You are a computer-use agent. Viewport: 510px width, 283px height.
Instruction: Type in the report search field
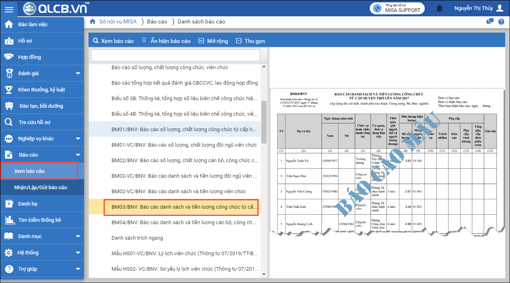(x=175, y=55)
